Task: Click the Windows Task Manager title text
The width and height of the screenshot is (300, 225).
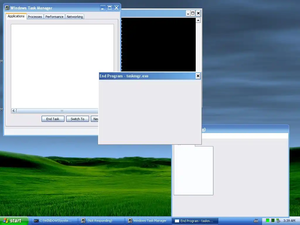Action: tap(31, 8)
